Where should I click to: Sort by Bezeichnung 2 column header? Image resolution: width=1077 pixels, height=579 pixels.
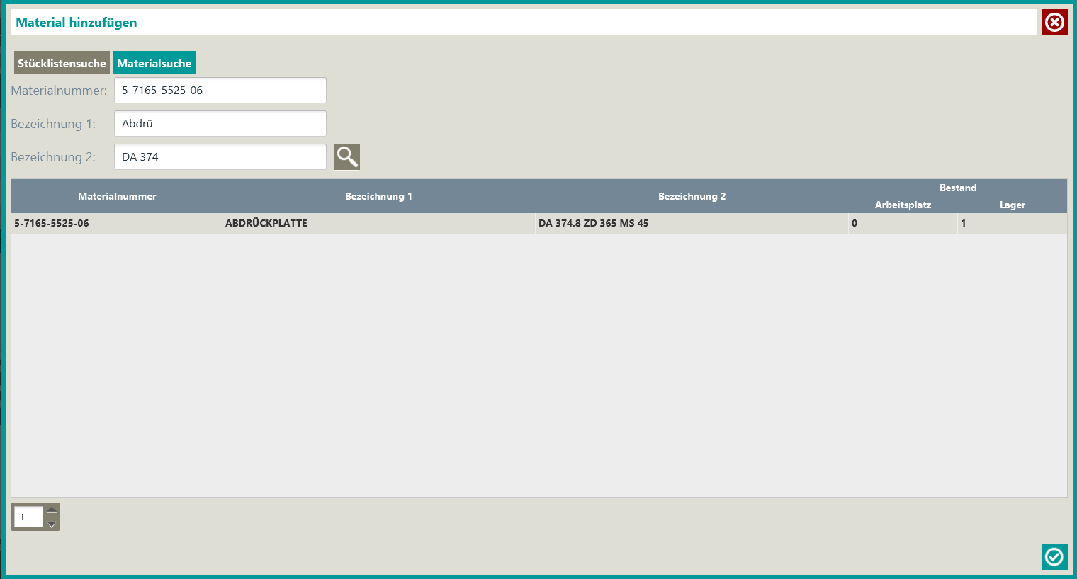tap(692, 196)
